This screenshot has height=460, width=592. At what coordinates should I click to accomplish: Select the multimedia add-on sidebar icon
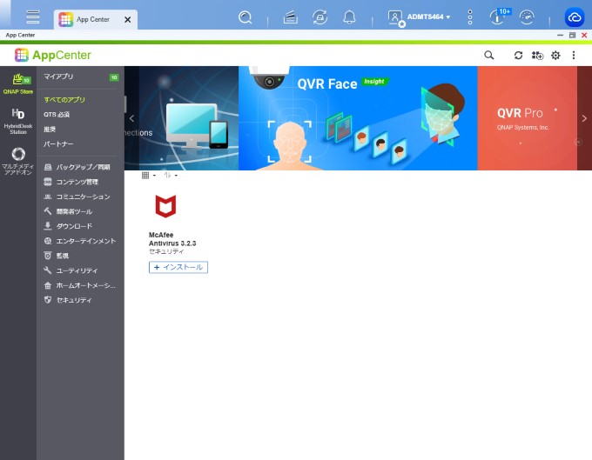(x=18, y=162)
